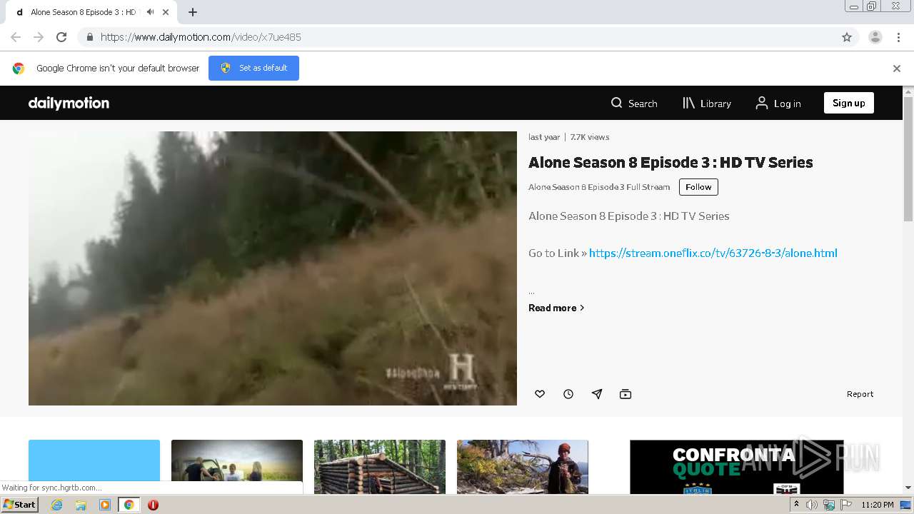The width and height of the screenshot is (914, 514).
Task: View site info via the padlock icon
Action: pos(89,37)
